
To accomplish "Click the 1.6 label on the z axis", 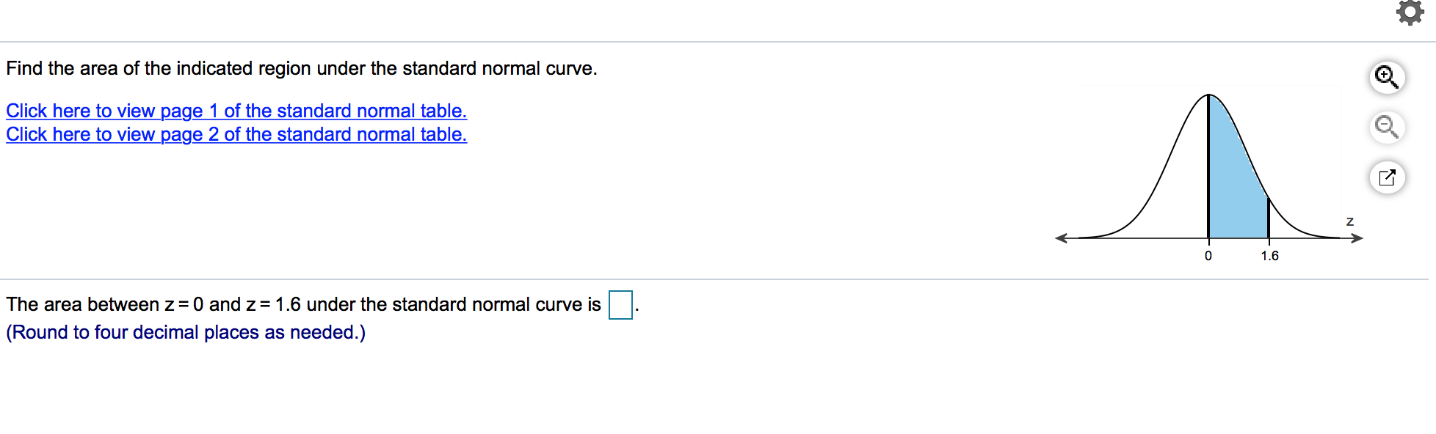I will coord(1269,256).
